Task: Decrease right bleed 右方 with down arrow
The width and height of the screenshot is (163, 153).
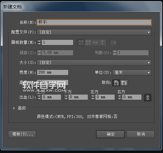Action: (120, 99)
